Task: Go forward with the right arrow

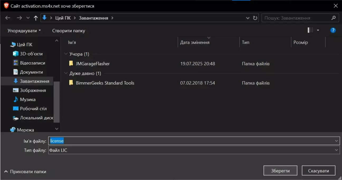Action: 19,18
